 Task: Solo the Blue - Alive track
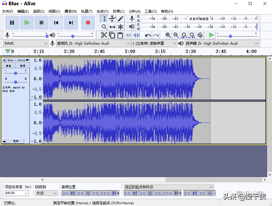coord(23,66)
